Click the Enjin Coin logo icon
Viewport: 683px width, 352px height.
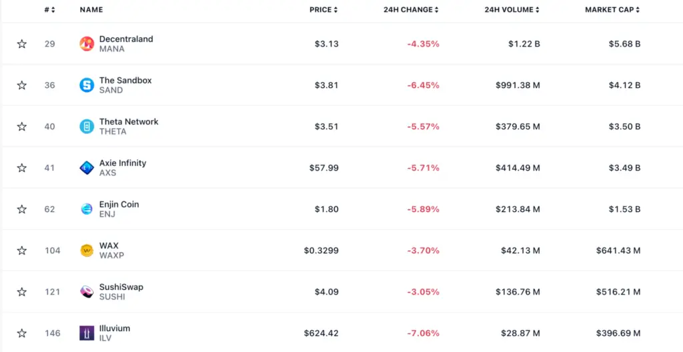pyautogui.click(x=87, y=209)
